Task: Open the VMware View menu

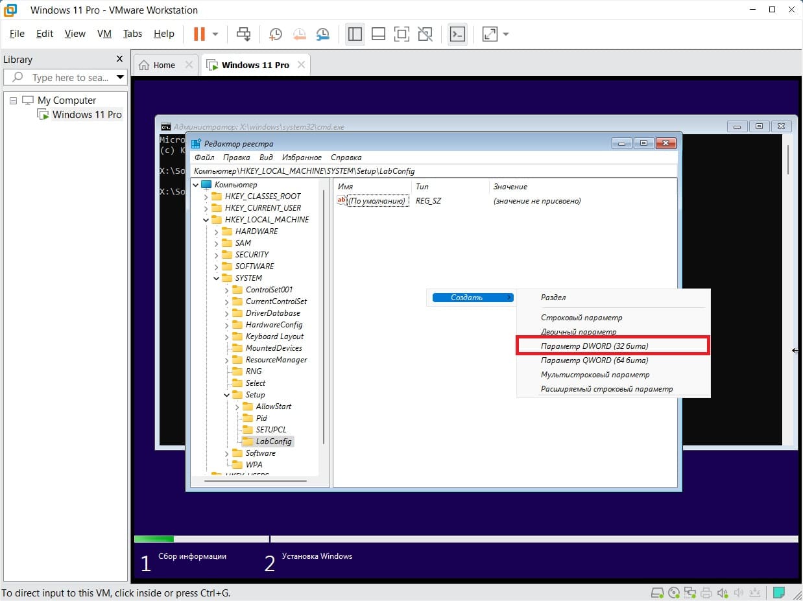Action: point(75,34)
